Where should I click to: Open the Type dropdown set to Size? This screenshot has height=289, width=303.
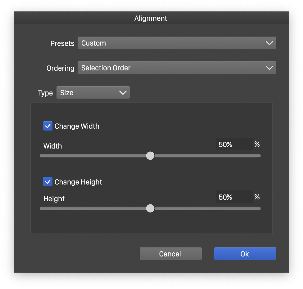pos(93,93)
